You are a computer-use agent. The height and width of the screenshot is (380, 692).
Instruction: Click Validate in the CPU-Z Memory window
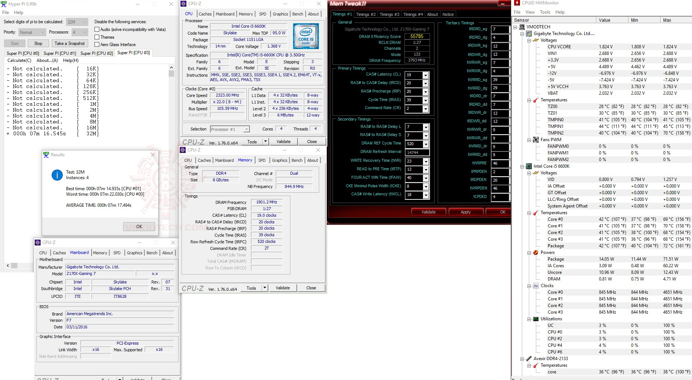pyautogui.click(x=283, y=288)
